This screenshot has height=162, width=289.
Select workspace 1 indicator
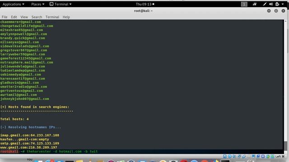244,4
